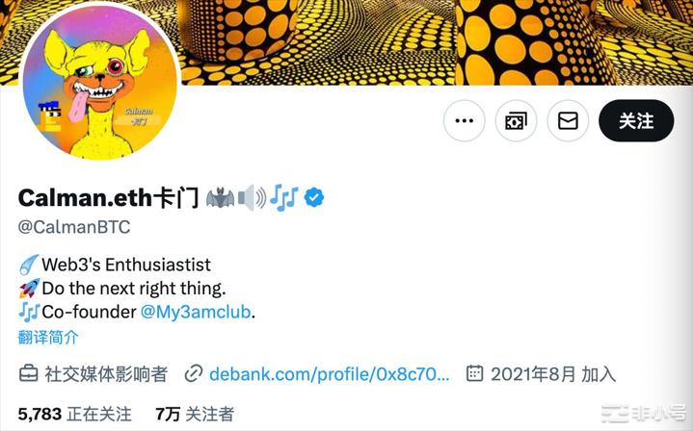This screenshot has width=693, height=431.
Task: Open the debank.com profile link
Action: pos(330,374)
